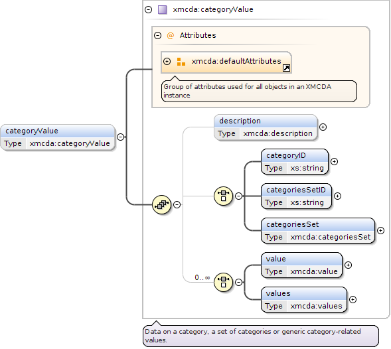This screenshot has height=349, width=391.
Task: Expand the categoryID element
Action: (334, 161)
